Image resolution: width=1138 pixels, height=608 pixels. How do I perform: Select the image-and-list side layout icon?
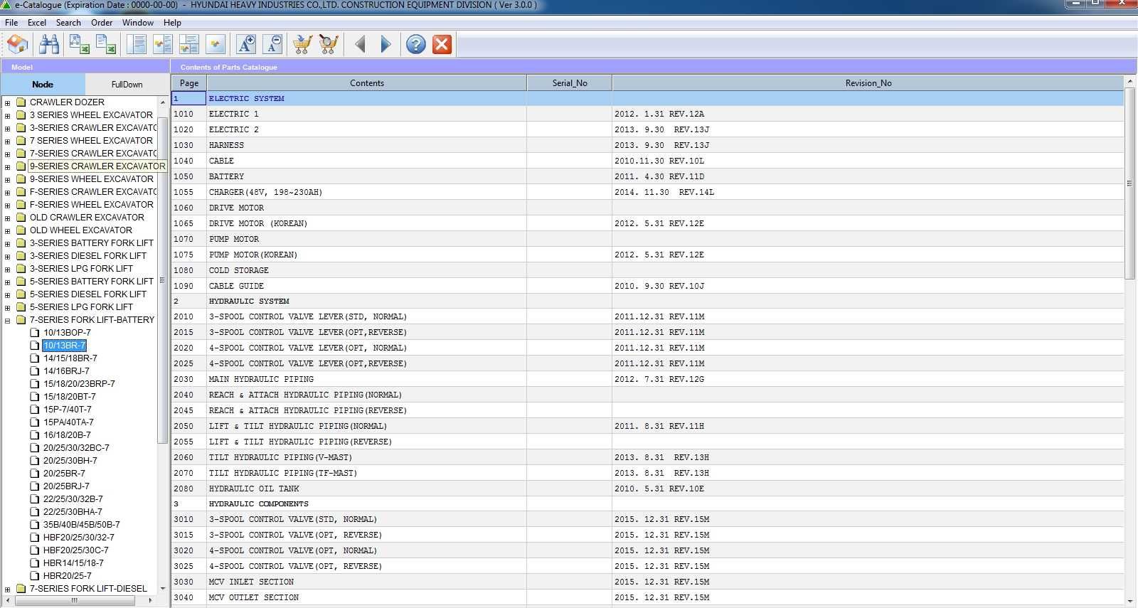point(163,45)
